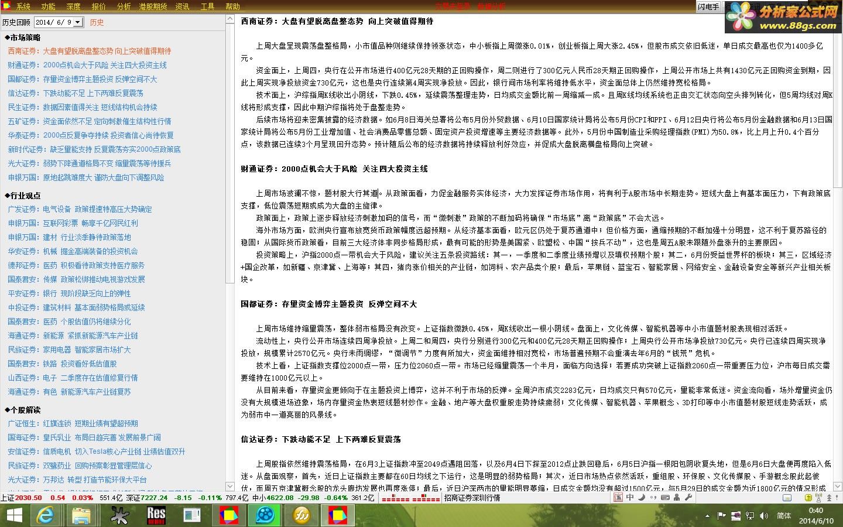Open 财通证券 2000点机会大于风险 article
This screenshot has width=843, height=527.
pyautogui.click(x=87, y=65)
